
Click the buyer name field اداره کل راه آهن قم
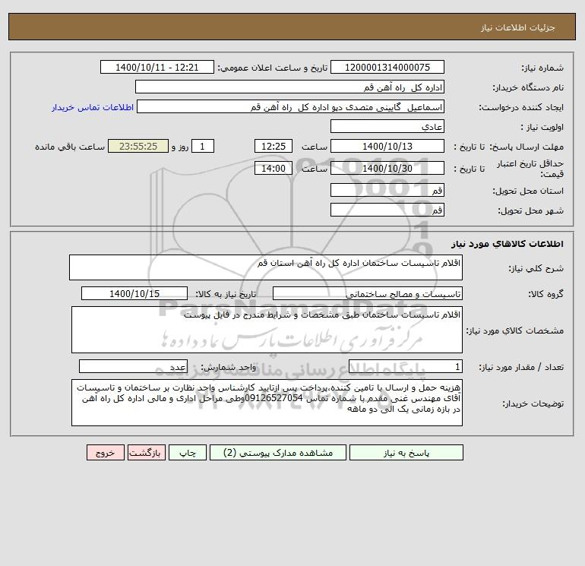pos(289,87)
